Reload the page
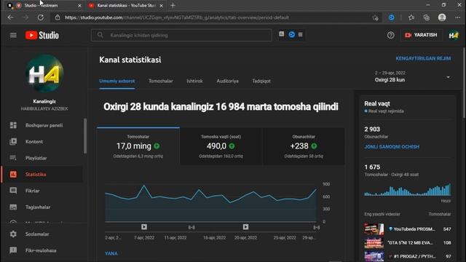This screenshot has height=262, width=466. pos(41,17)
